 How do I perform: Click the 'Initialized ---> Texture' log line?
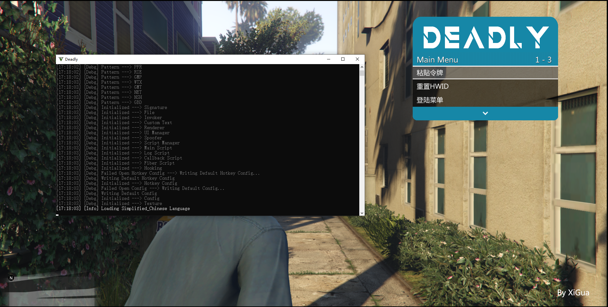pyautogui.click(x=109, y=203)
